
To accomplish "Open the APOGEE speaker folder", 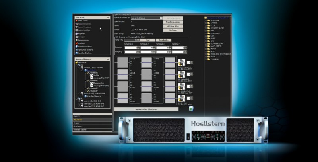I will [x=212, y=23].
